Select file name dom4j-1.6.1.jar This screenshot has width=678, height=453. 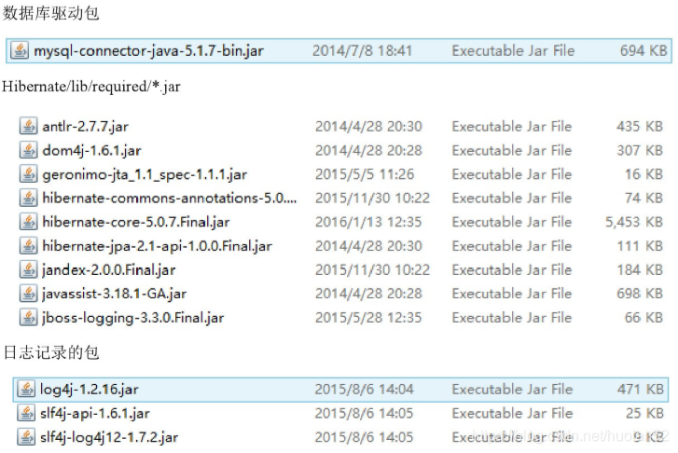(x=91, y=150)
